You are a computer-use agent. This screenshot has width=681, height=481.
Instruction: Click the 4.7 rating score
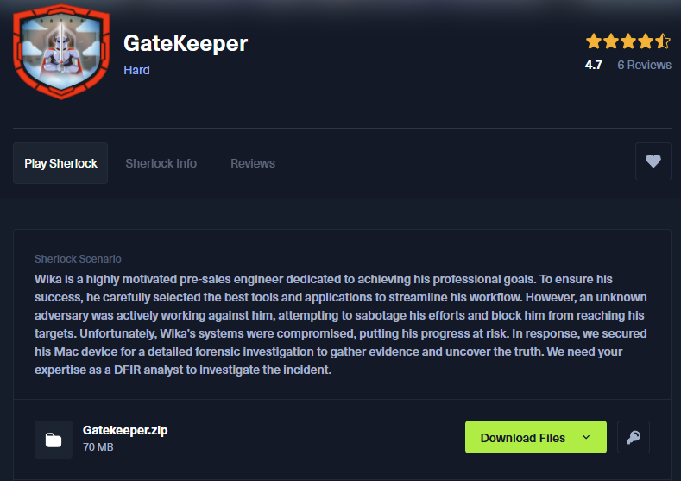coord(594,65)
